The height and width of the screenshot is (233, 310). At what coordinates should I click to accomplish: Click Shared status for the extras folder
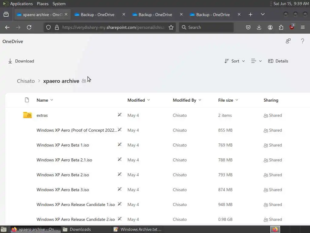pos(273,115)
